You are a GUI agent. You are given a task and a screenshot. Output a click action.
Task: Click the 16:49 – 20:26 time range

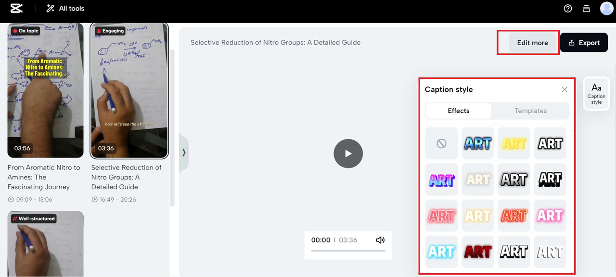point(118,199)
